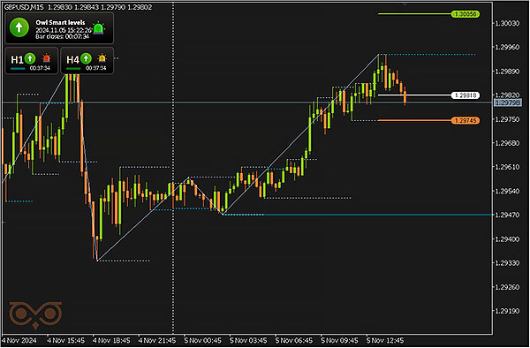
Task: Click the green color bar under H4
Action: 73,69
